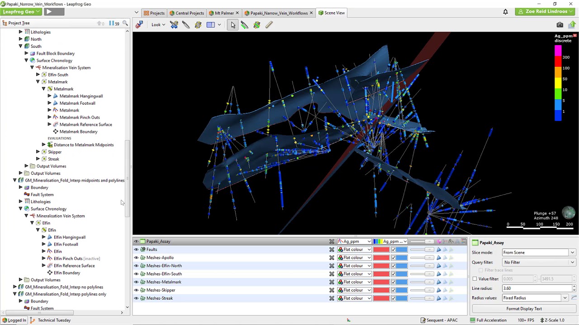Close the Ag_ppm legend
Image resolution: width=579 pixels, height=325 pixels.
575,36
